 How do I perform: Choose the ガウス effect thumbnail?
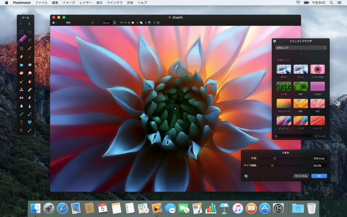[x=284, y=69]
